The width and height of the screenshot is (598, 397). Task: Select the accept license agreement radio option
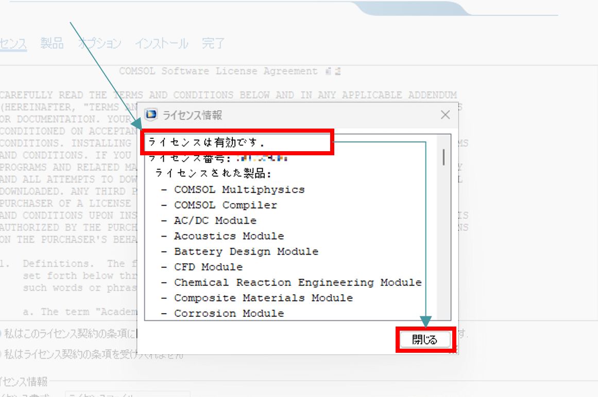[x=1, y=334]
